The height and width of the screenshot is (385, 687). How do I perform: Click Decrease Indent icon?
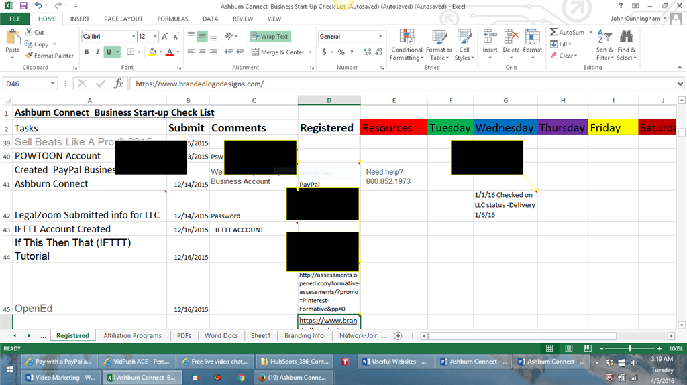(229, 52)
